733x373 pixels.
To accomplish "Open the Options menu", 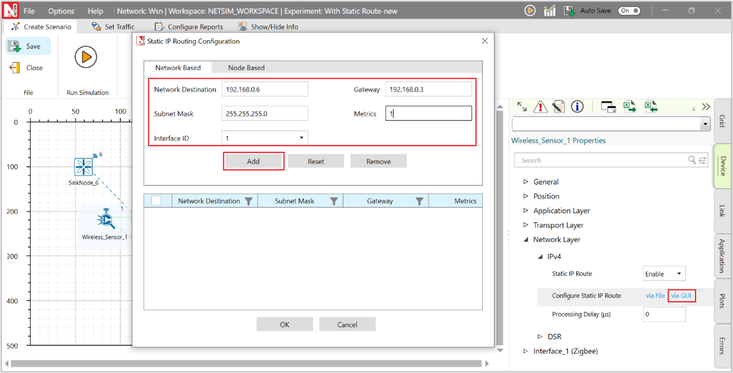I will (x=61, y=11).
